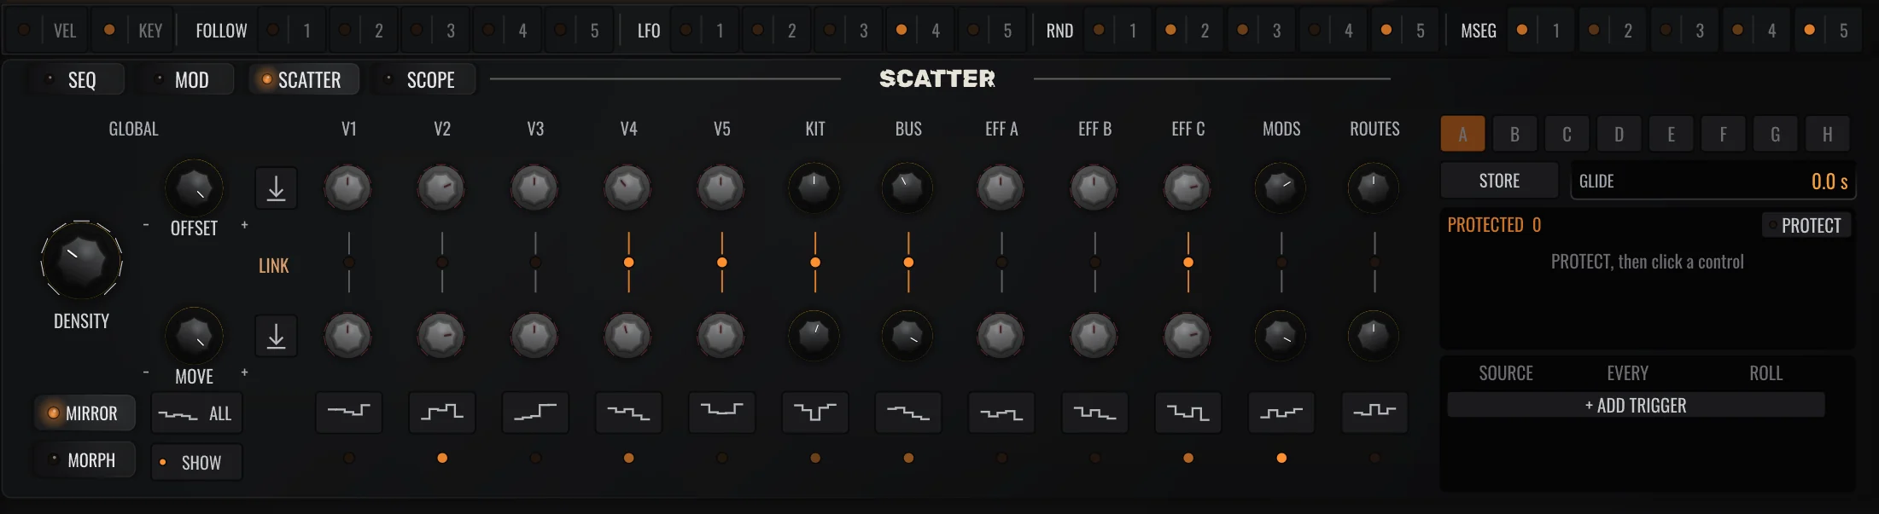The height and width of the screenshot is (514, 1879).
Task: Select FOLLOW 3 modulator
Action: (434, 31)
